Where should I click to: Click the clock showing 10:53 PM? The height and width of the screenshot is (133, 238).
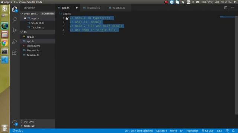(x=226, y=2)
